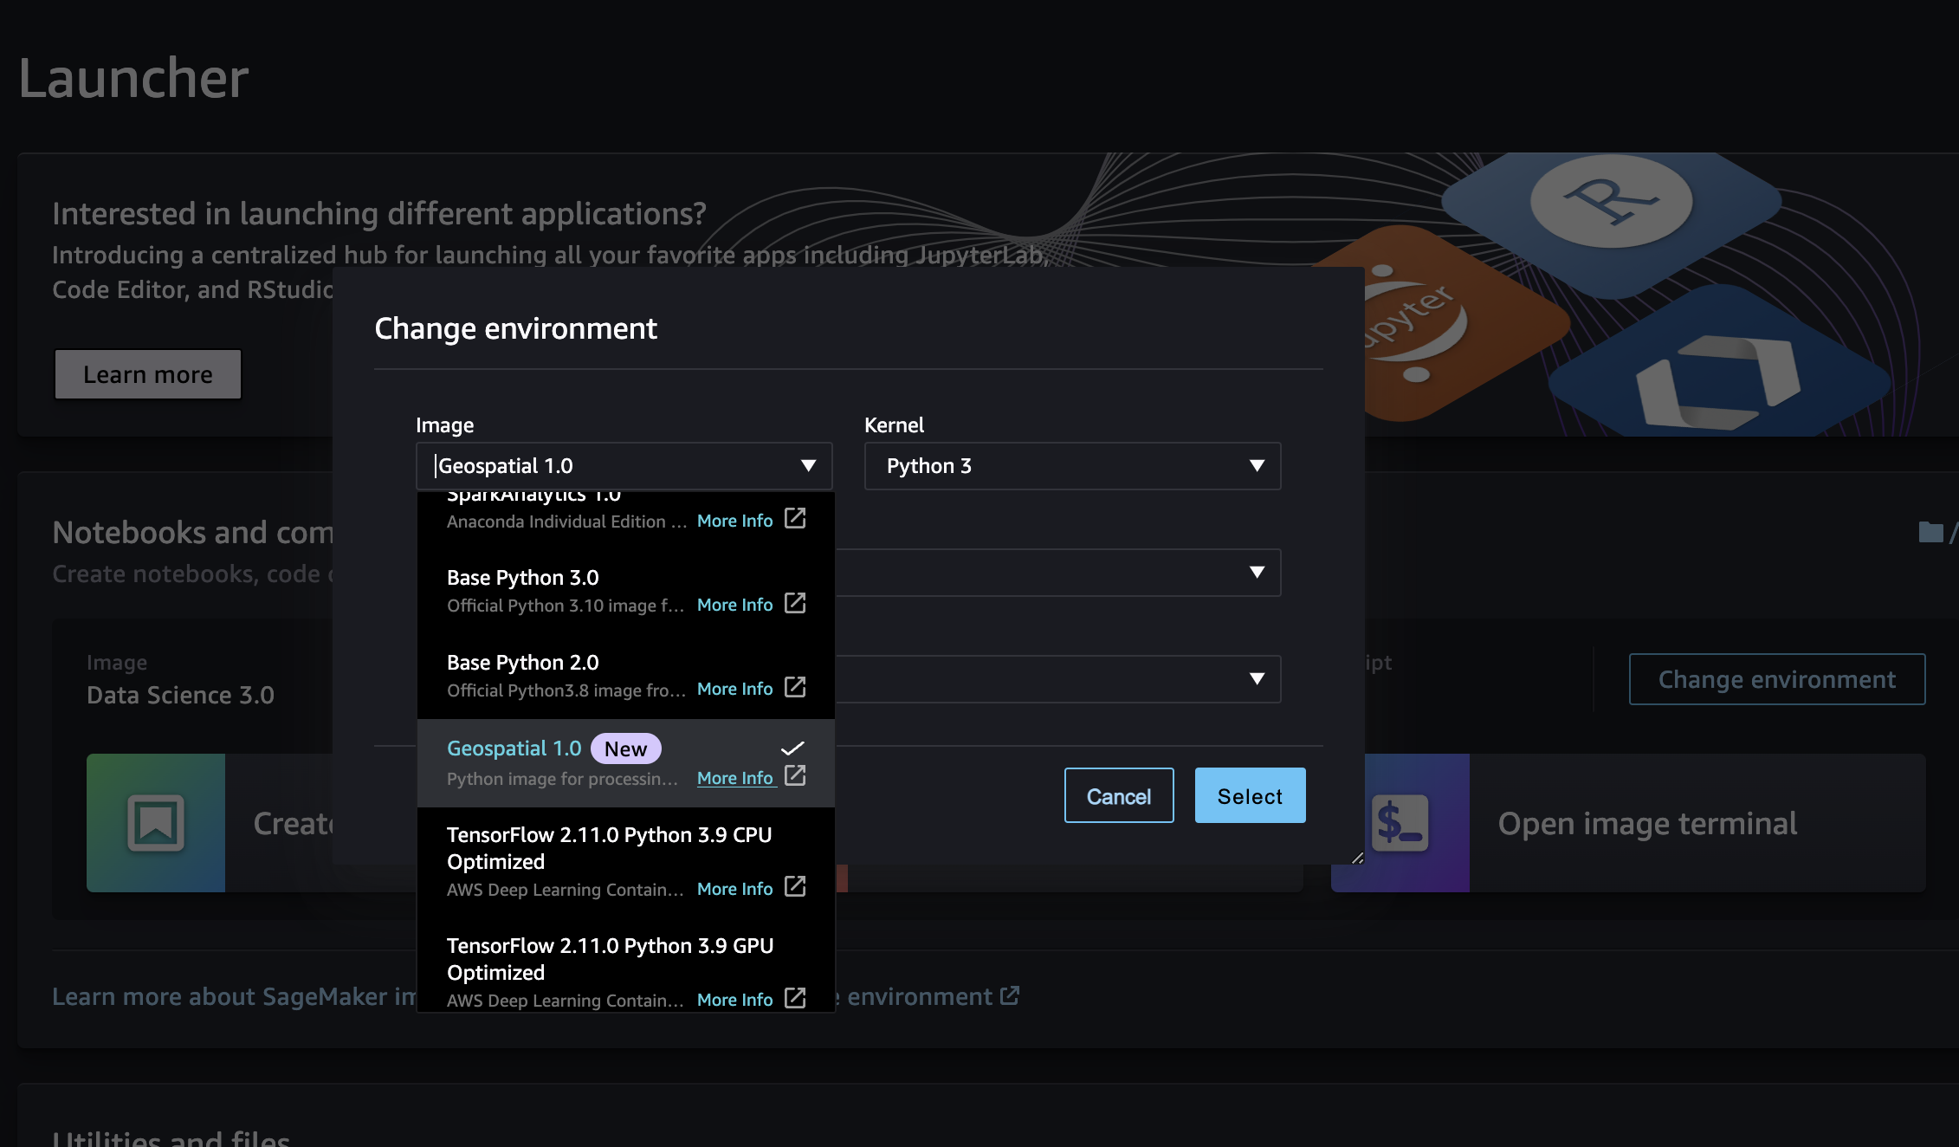Pick the Base Python 2.0 image
This screenshot has height=1147, width=1959.
click(x=523, y=663)
